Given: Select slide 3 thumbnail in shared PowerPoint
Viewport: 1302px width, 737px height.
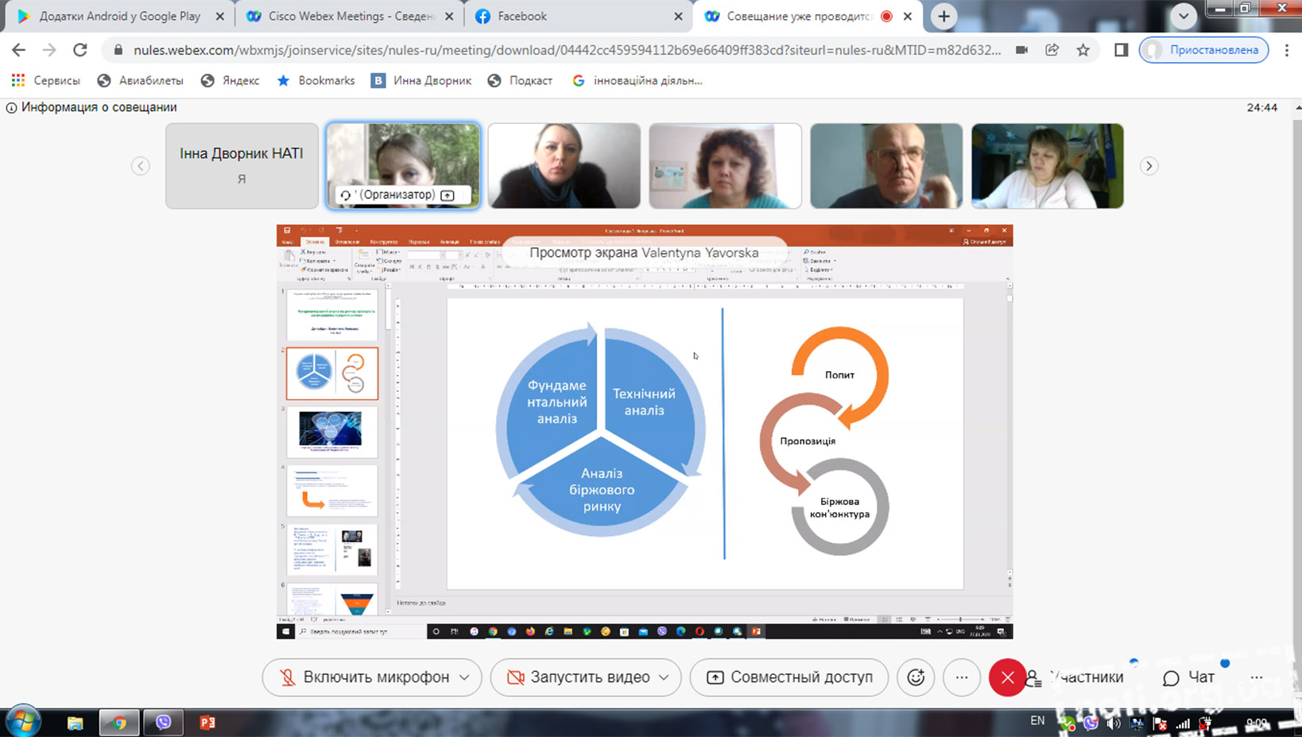Looking at the screenshot, I should [332, 433].
